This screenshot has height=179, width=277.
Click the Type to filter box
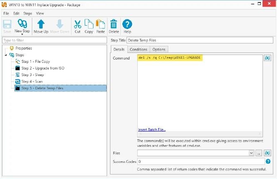(x=55, y=40)
